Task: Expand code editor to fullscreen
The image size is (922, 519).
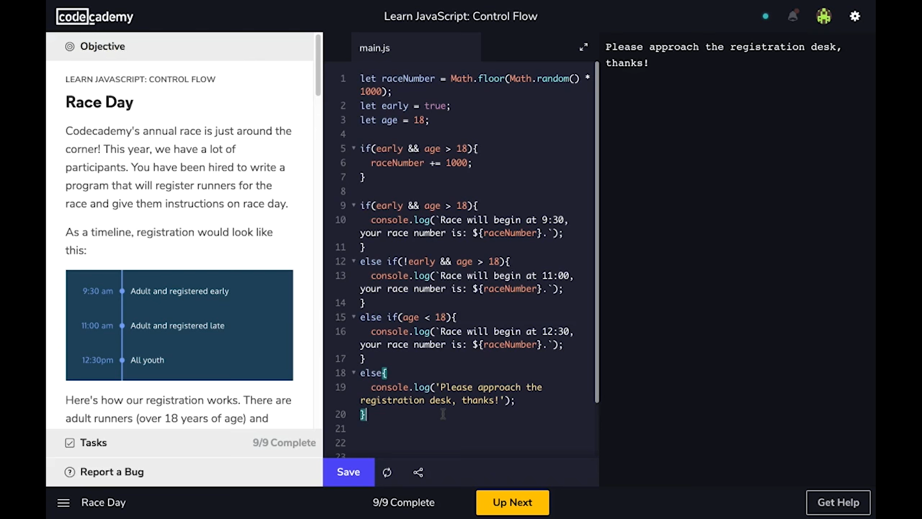Action: pyautogui.click(x=583, y=47)
